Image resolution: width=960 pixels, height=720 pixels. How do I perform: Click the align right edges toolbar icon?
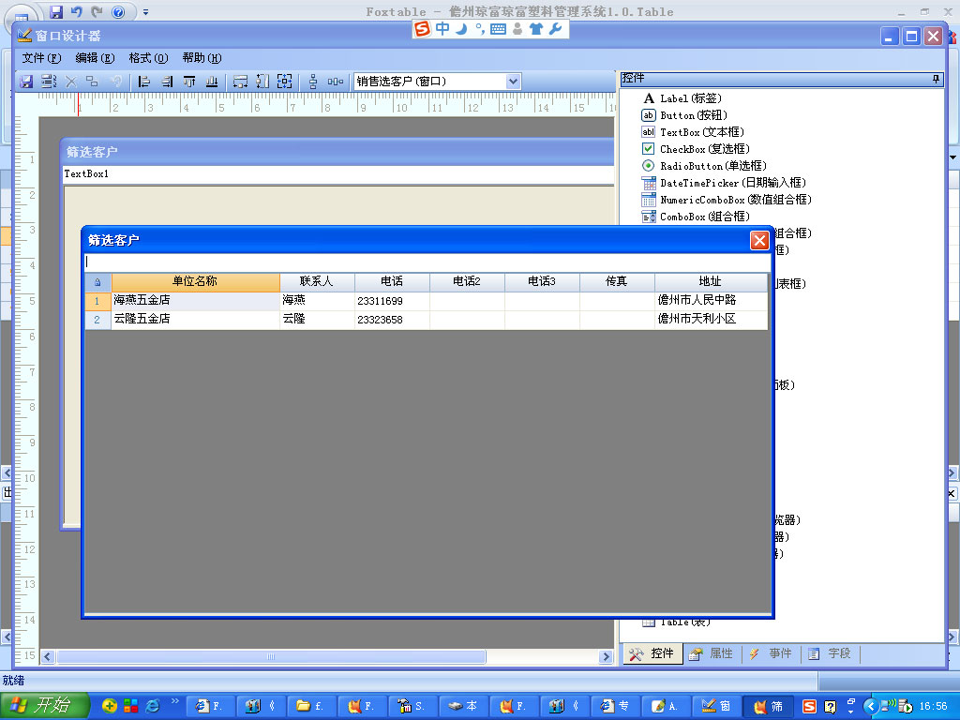[x=167, y=82]
